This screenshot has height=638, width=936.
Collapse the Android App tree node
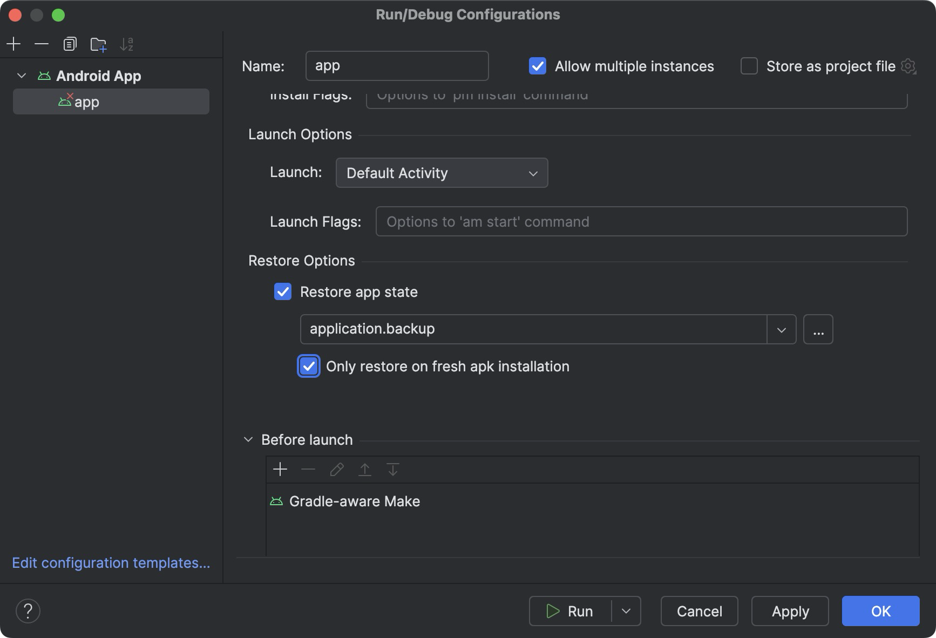[22, 76]
